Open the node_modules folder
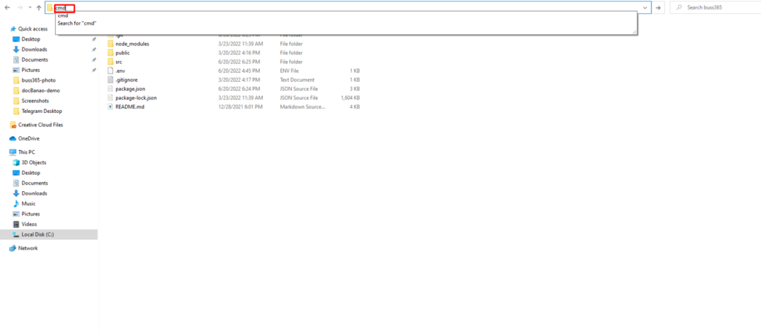 point(132,44)
